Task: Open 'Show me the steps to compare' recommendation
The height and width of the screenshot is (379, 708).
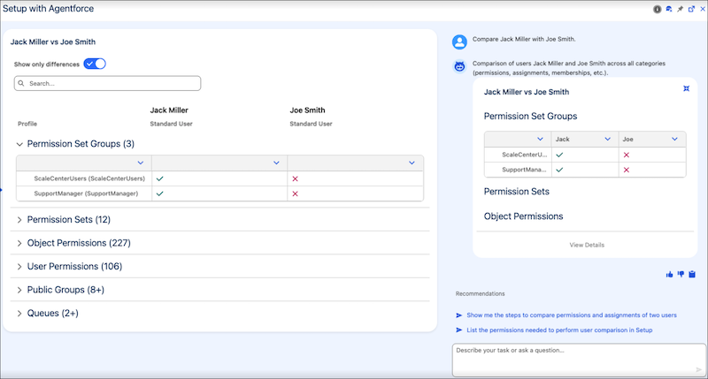Action: point(572,315)
